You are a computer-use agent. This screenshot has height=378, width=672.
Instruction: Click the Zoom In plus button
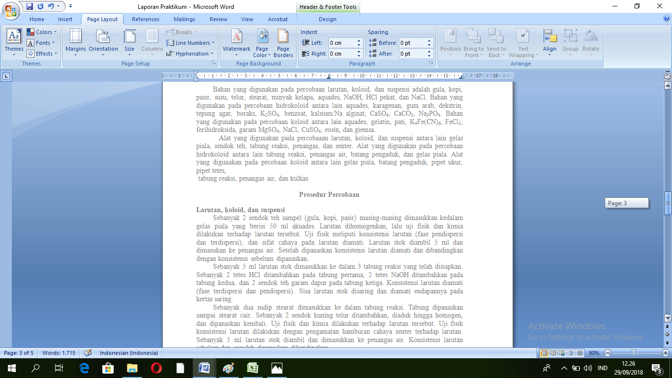click(666, 353)
